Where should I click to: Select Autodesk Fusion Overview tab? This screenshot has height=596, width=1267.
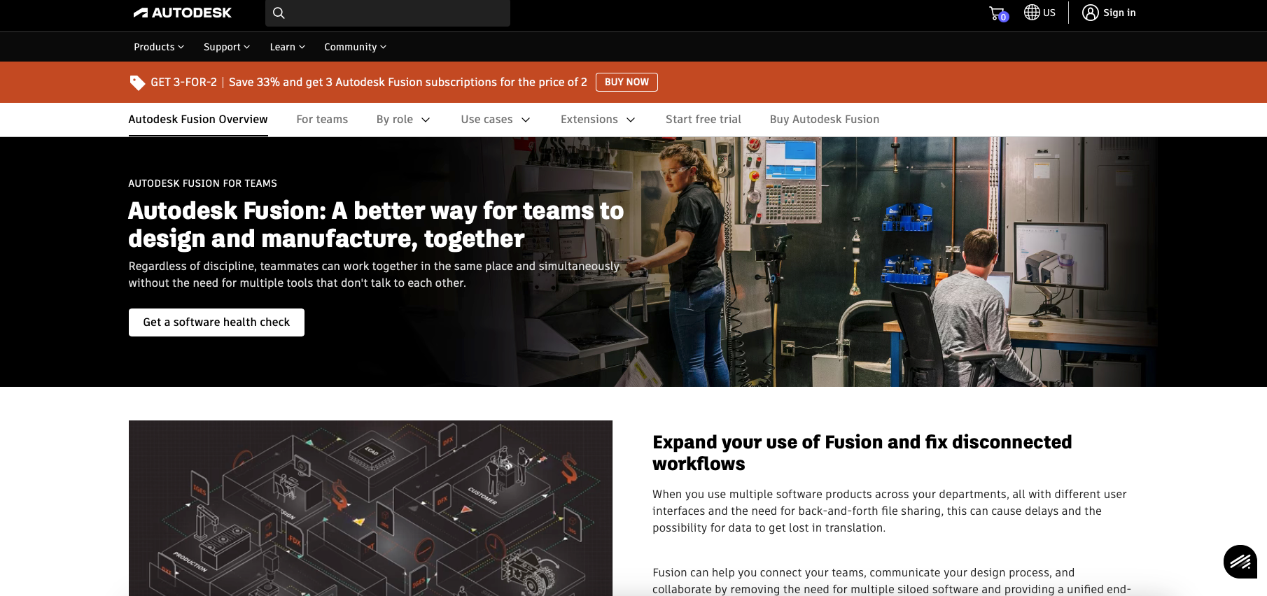(x=198, y=120)
